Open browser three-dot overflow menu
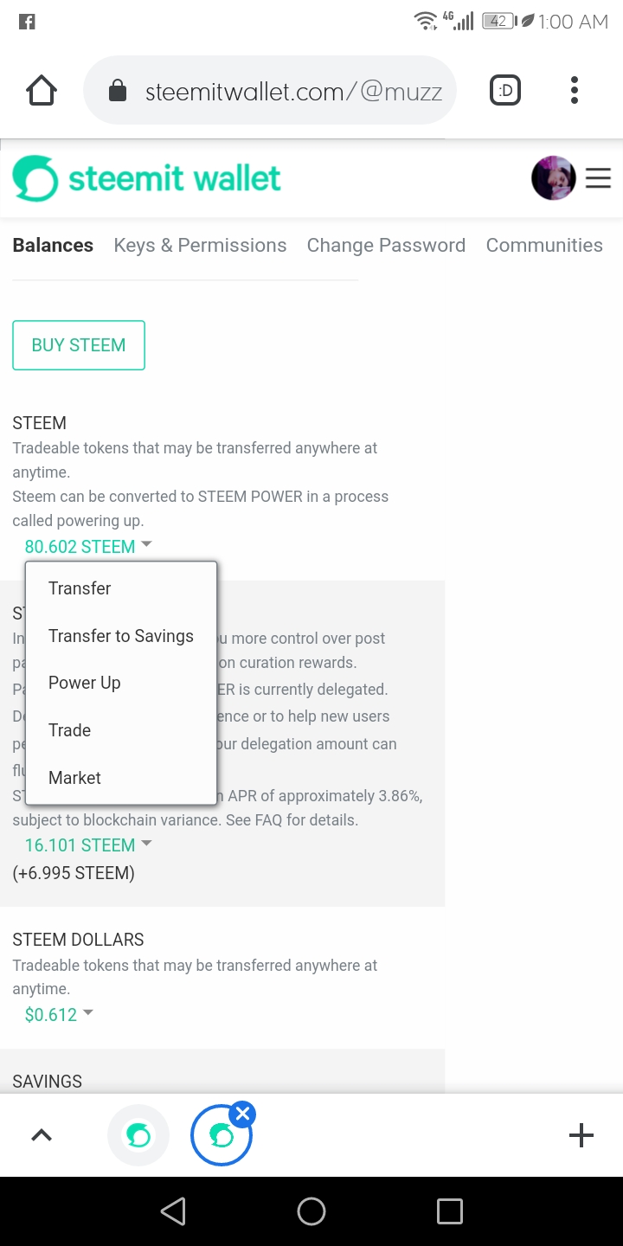Screen dimensions: 623x1246 point(575,90)
